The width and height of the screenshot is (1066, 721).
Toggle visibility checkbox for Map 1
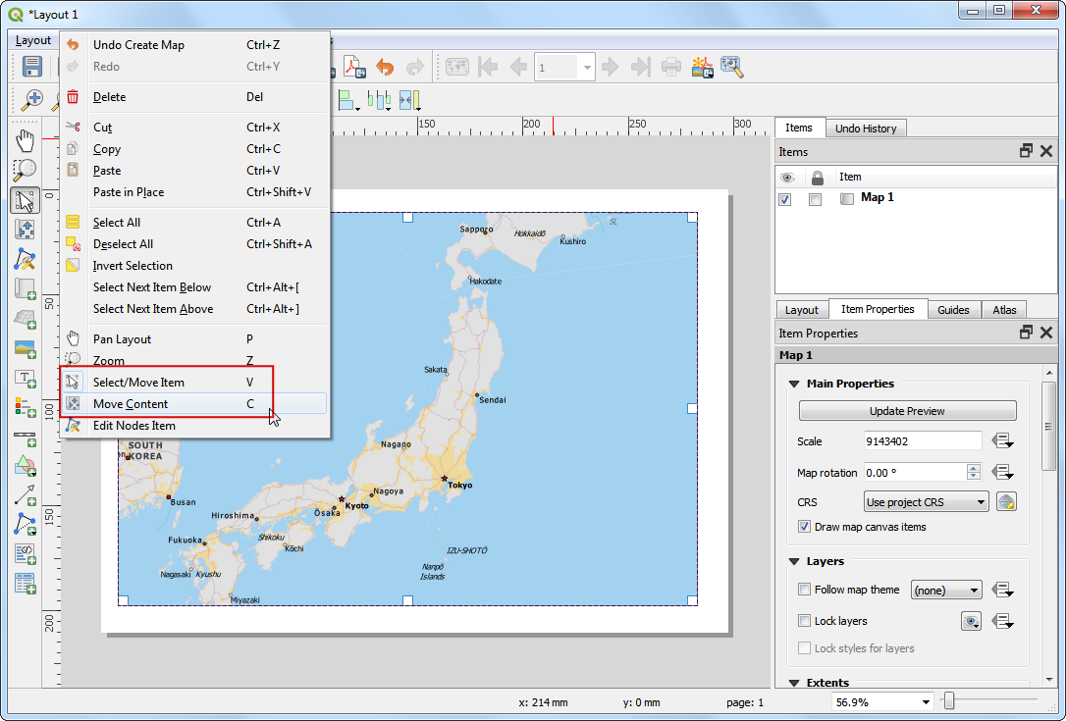click(785, 199)
